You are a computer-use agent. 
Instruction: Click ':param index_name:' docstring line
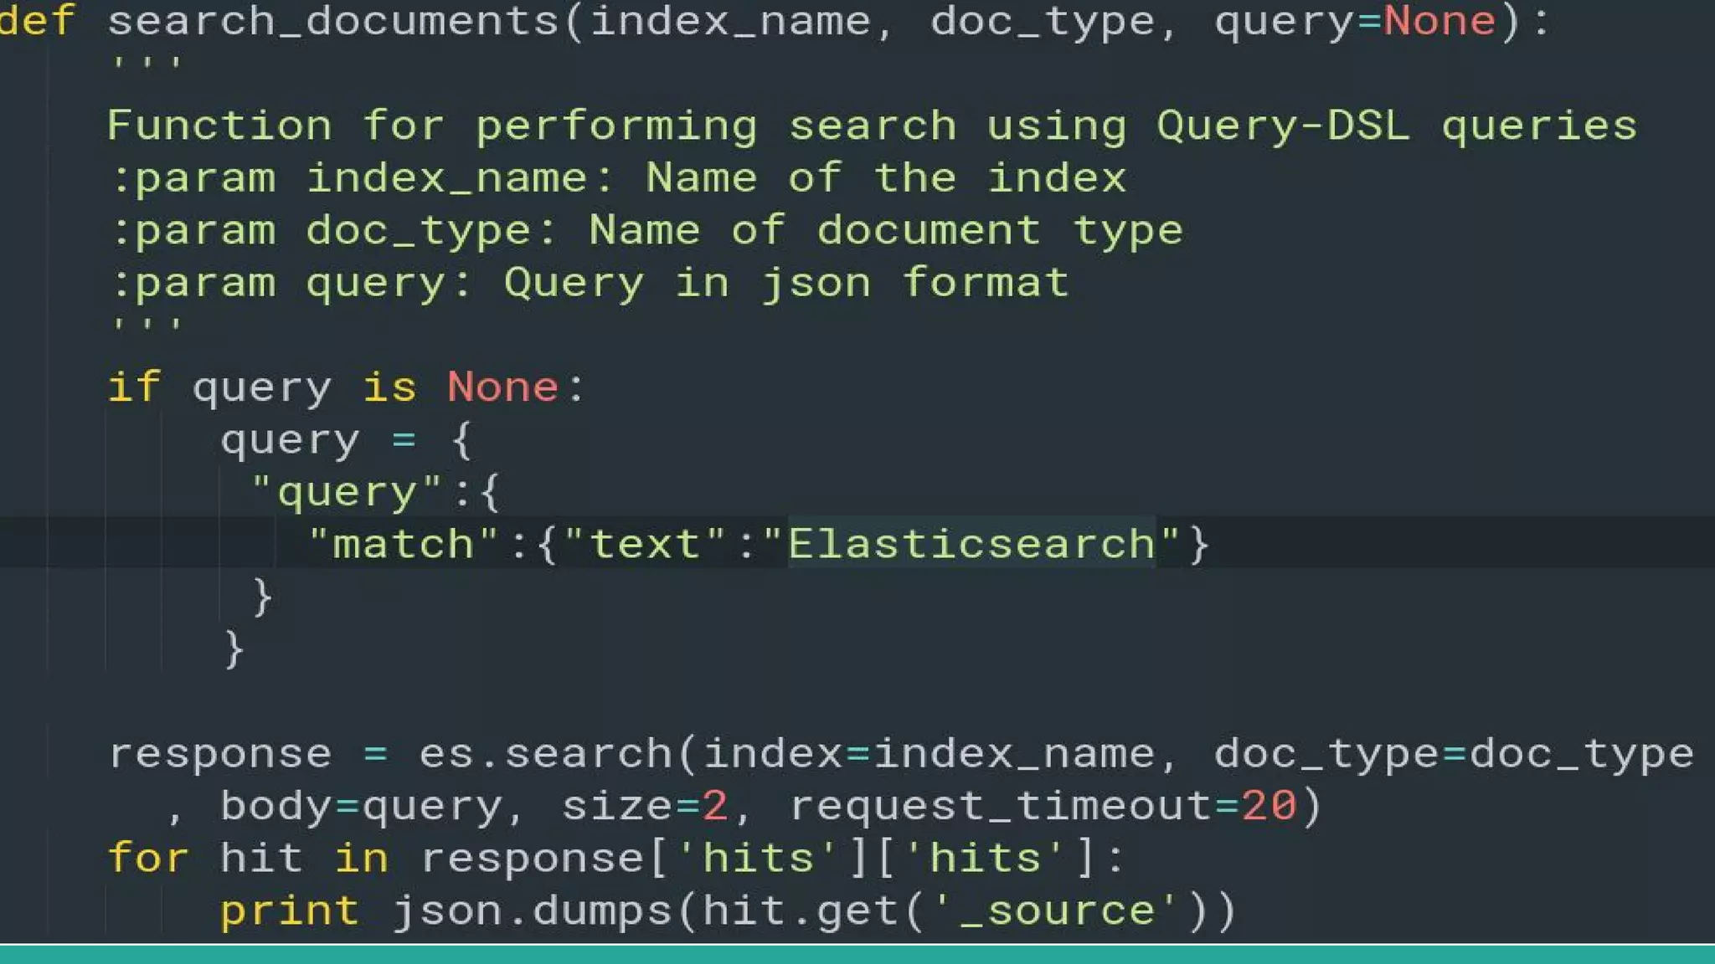pyautogui.click(x=360, y=178)
